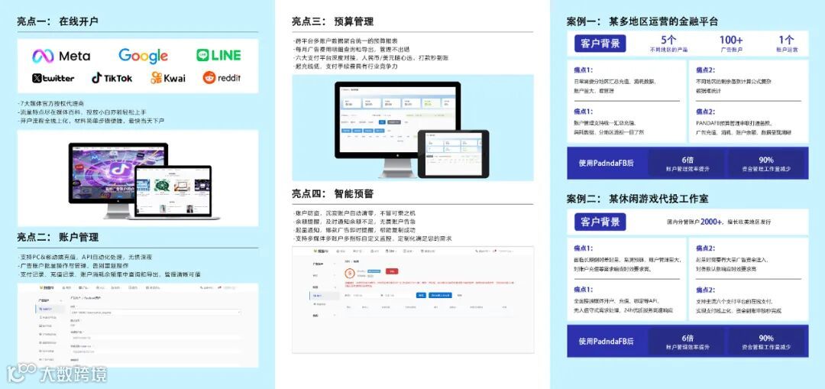Screen dimensions: 825x389
Task: Select the heading 案例一: 某多地区运营的金融平台
Action: [x=642, y=21]
